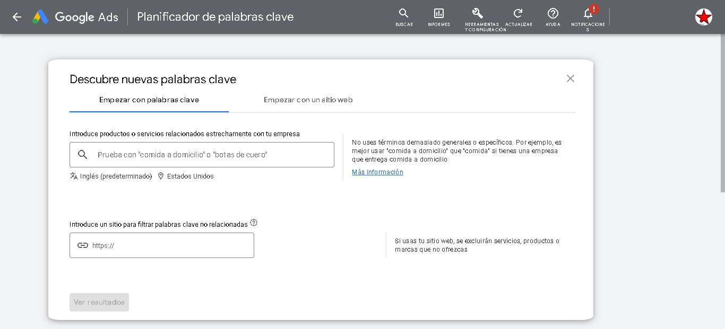This screenshot has width=725, height=329.
Task: Change the Estados Unidos location setting
Action: (186, 176)
